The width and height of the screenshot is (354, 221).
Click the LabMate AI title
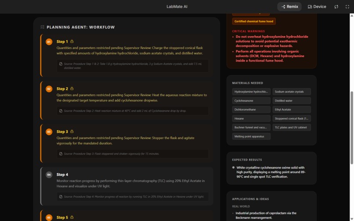(x=177, y=7)
